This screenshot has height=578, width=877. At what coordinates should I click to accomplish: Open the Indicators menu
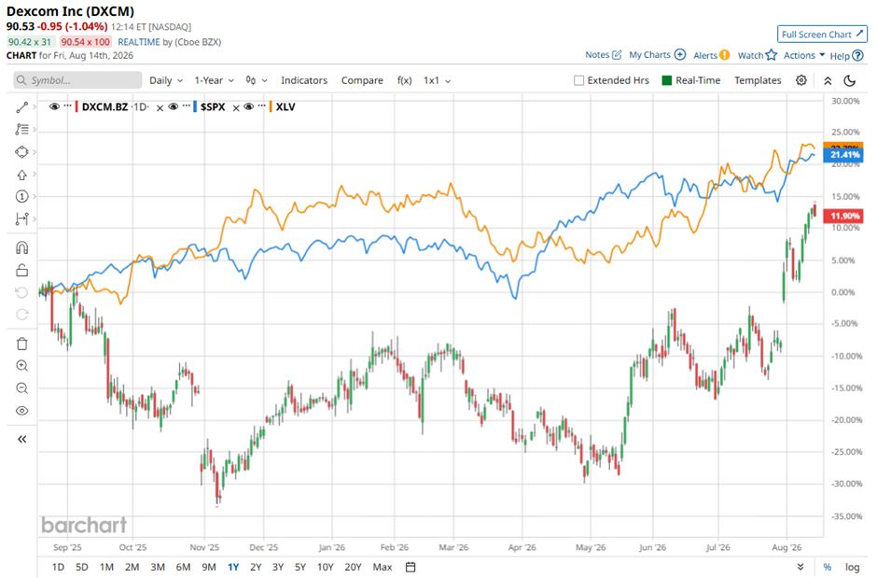pos(304,80)
